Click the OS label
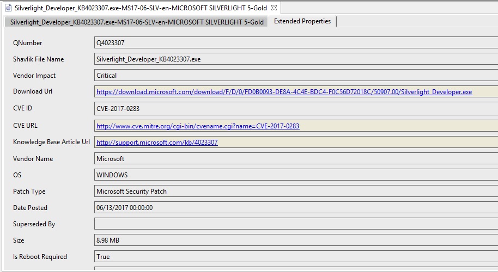Viewport: 498px width, 272px height. [17, 175]
